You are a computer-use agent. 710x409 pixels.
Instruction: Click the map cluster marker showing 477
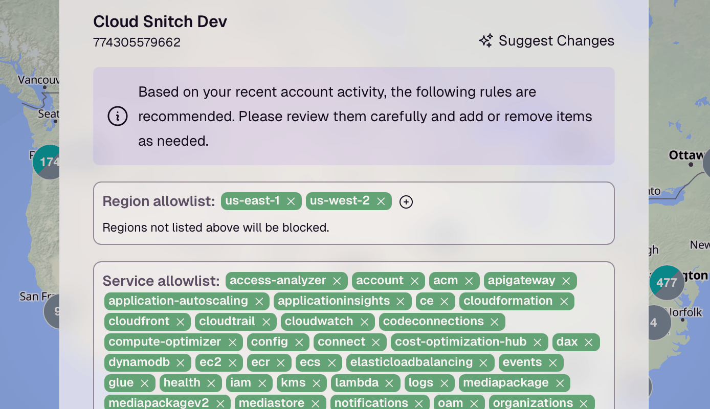(667, 283)
